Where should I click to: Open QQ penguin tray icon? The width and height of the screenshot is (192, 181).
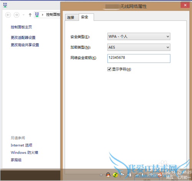tap(108, 175)
